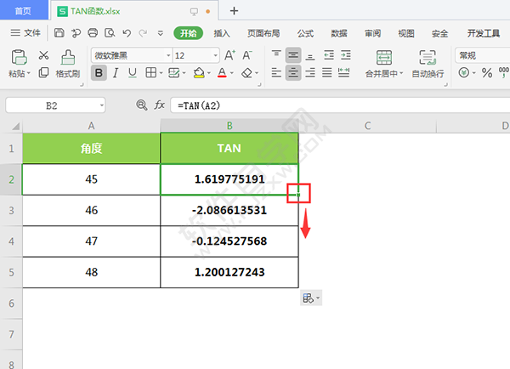Screen dimensions: 510x369
Task: Click Wrap Text (自动换行) button
Action: (428, 64)
